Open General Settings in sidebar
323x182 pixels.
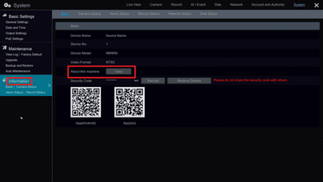(x=17, y=22)
